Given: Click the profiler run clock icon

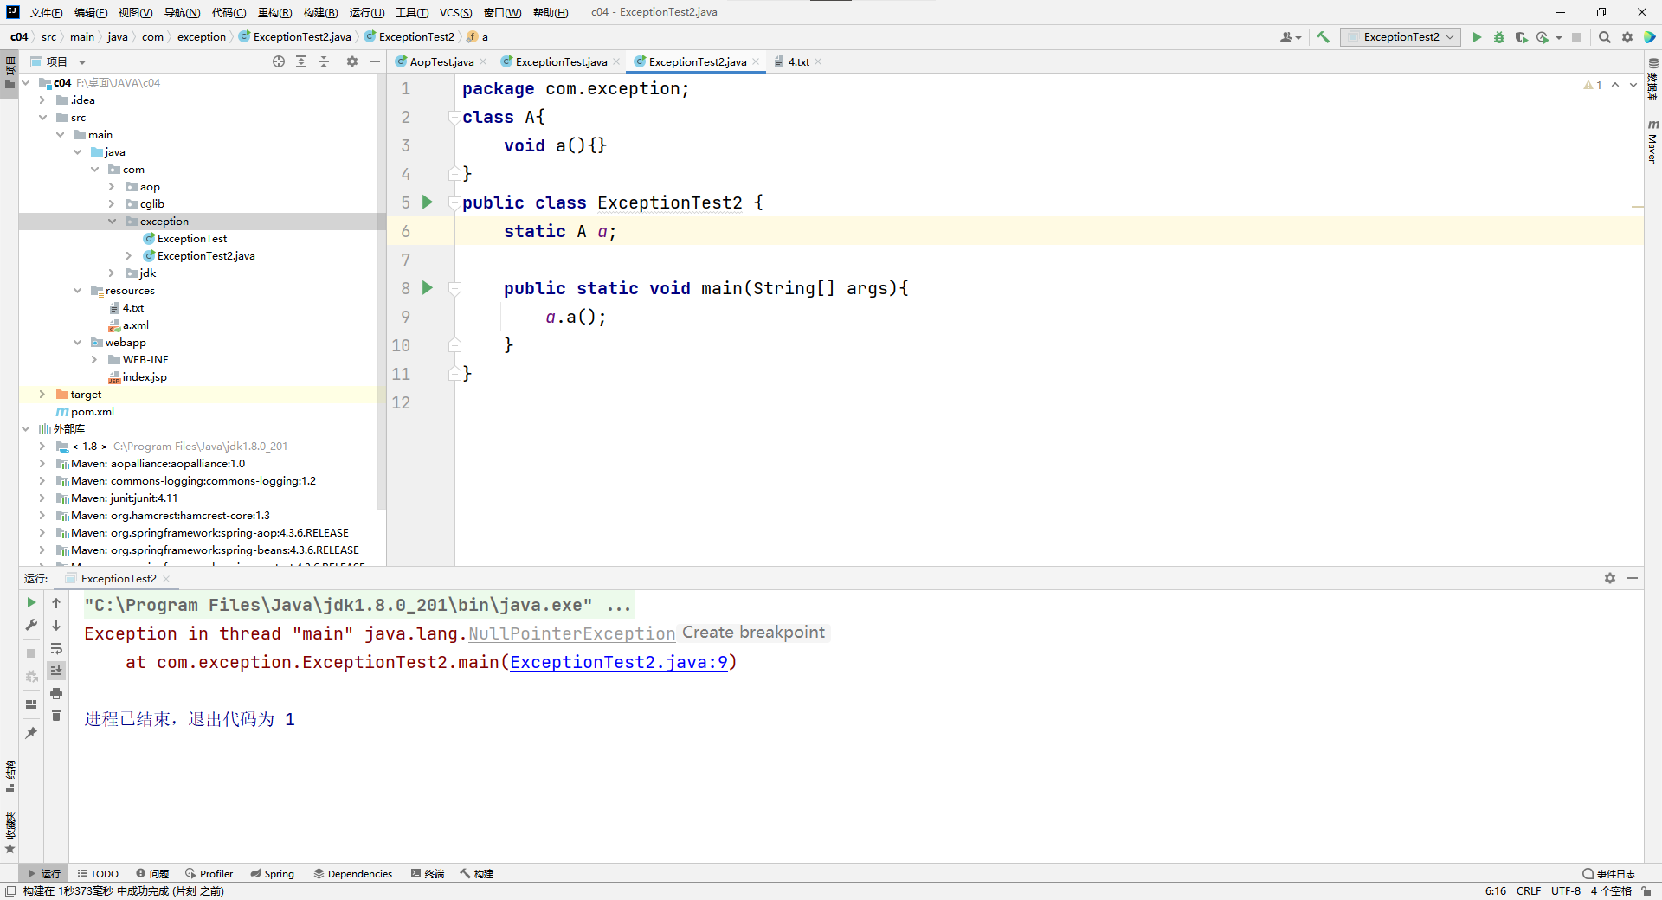Looking at the screenshot, I should (1543, 37).
